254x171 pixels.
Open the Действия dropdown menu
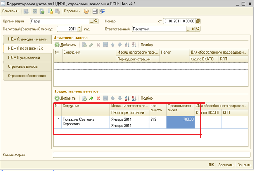tap(11, 11)
